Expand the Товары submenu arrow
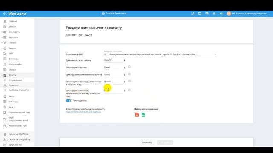The width and height of the screenshot is (273, 153). [x=2, y=43]
